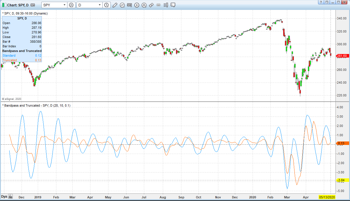Click the 'Low' row in data box

22,32
